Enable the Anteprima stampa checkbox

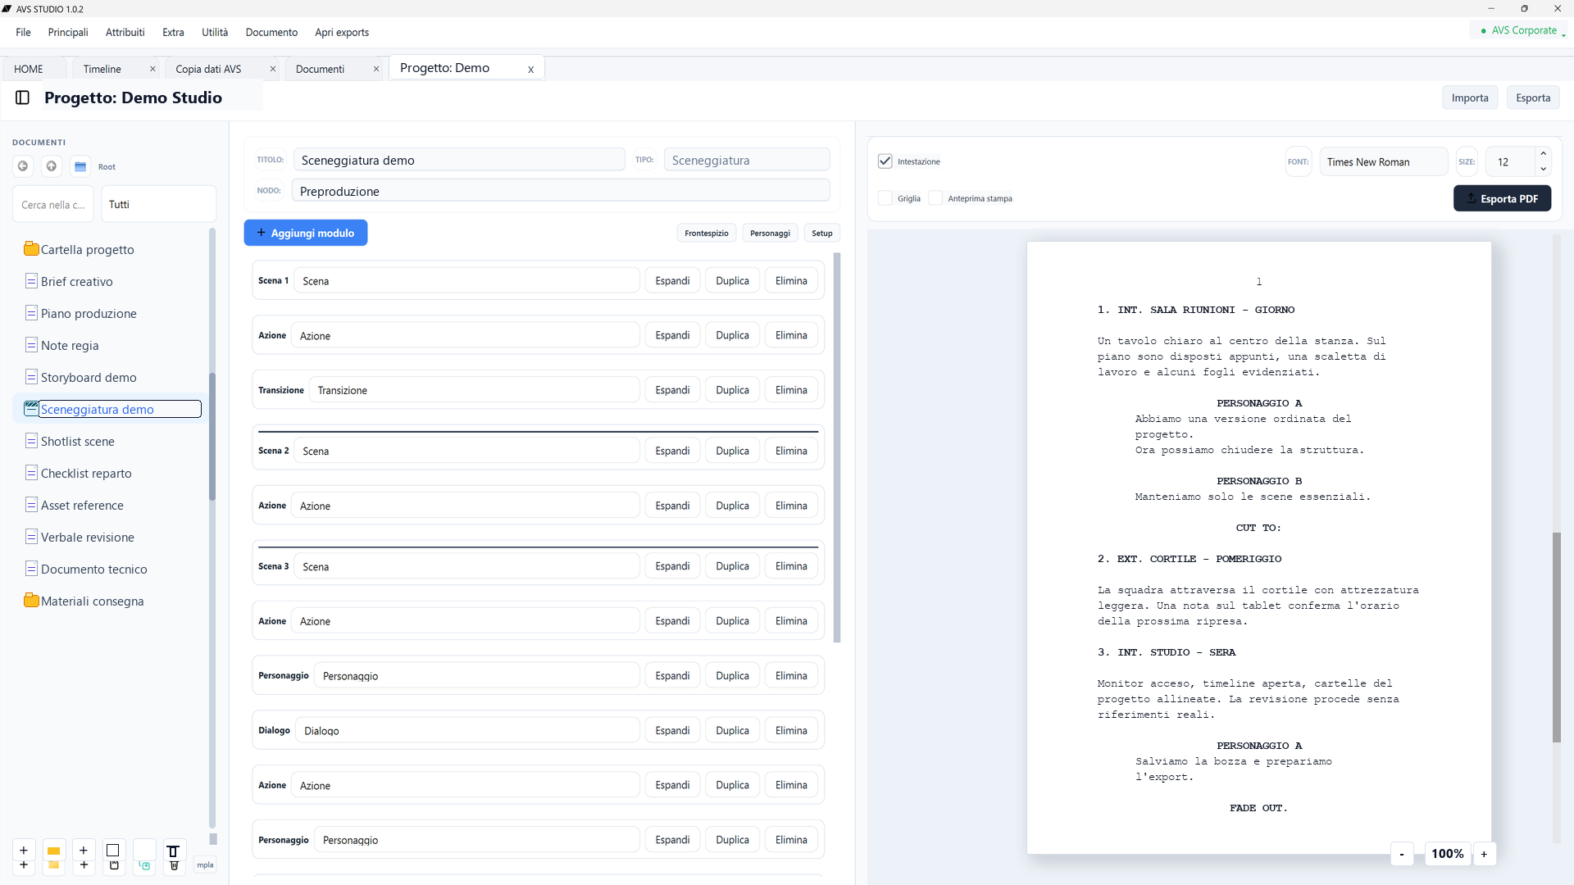click(935, 198)
